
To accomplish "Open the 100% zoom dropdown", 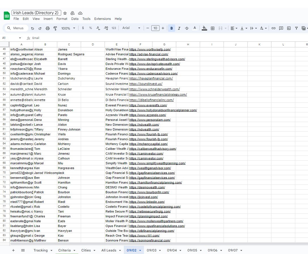I will coord(68,28).
